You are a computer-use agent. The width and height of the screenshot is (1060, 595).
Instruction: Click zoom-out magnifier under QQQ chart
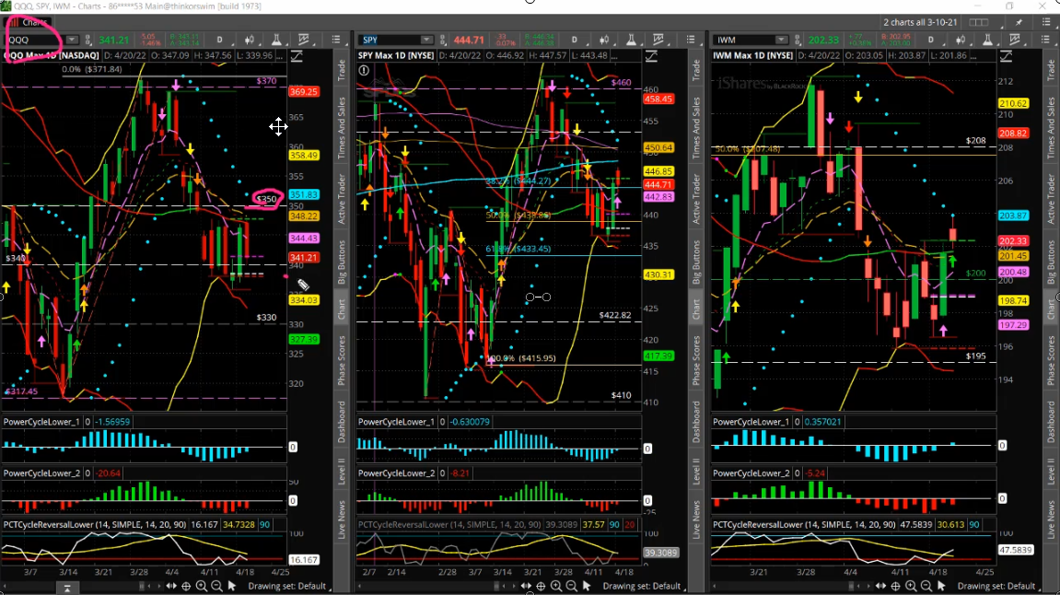coord(217,586)
